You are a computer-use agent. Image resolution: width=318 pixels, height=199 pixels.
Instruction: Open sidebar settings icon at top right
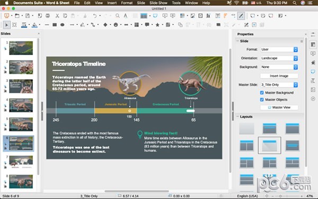[313, 34]
